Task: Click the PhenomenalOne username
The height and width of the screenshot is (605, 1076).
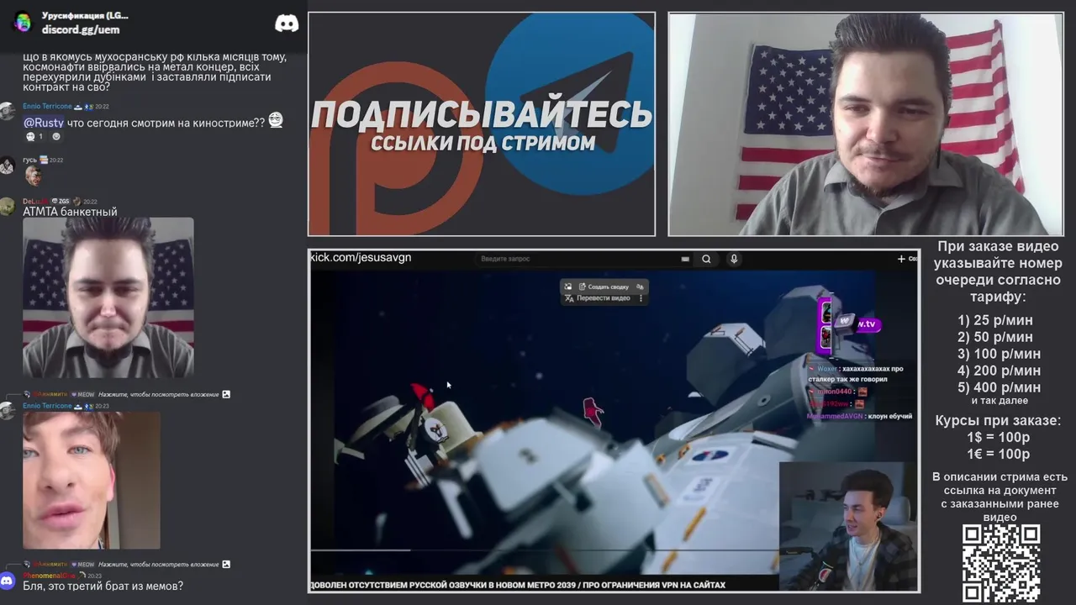Action: pyautogui.click(x=47, y=576)
